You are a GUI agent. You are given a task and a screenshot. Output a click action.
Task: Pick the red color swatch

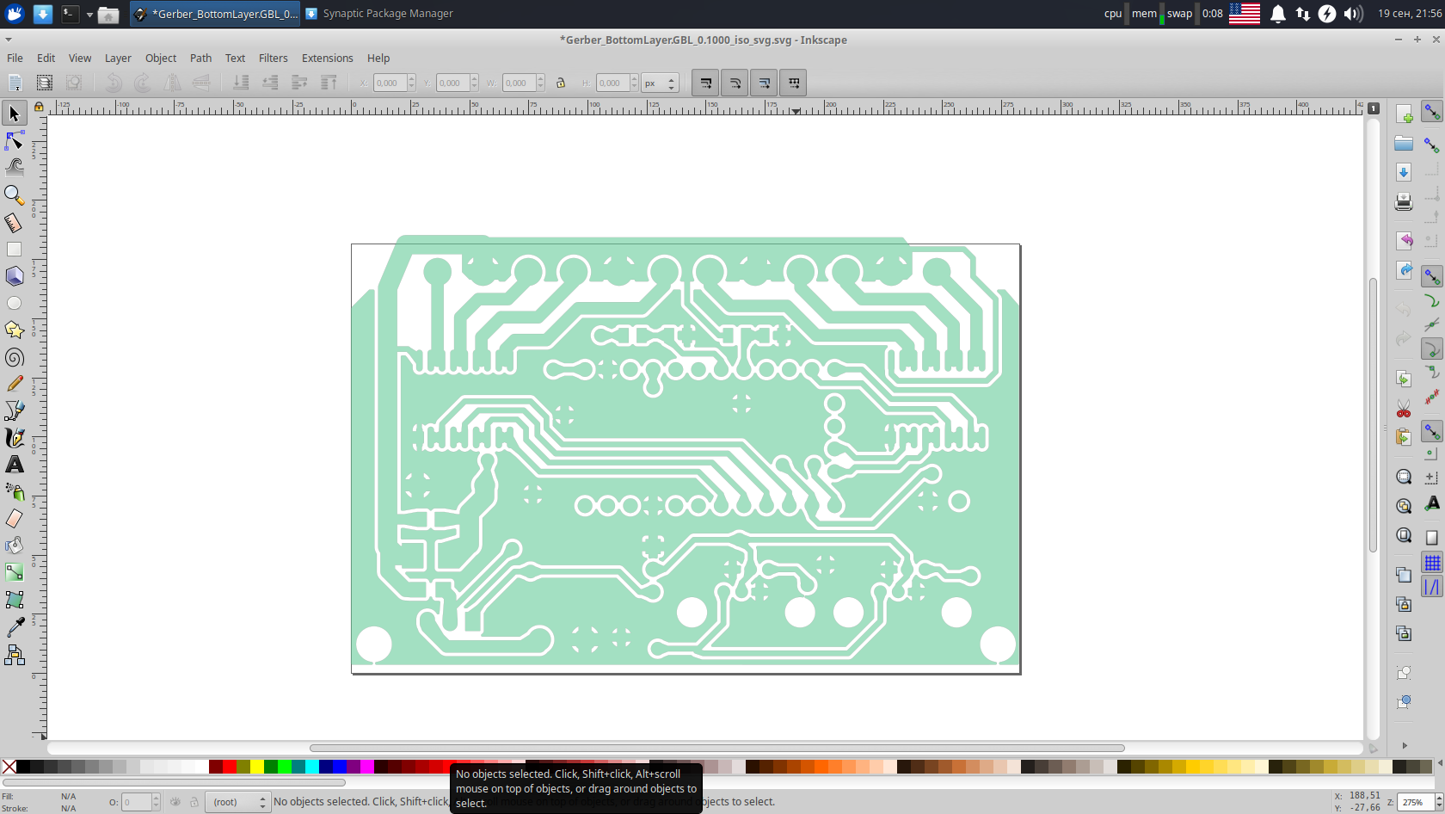(x=230, y=767)
